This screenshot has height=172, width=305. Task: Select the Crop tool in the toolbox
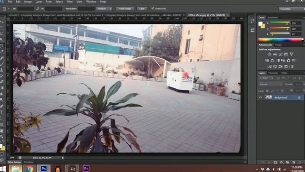coord(2,46)
